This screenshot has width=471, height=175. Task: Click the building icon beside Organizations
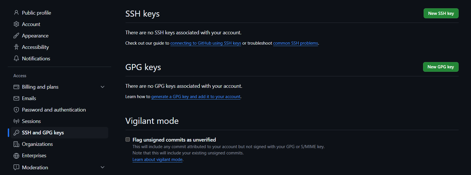[x=16, y=144]
